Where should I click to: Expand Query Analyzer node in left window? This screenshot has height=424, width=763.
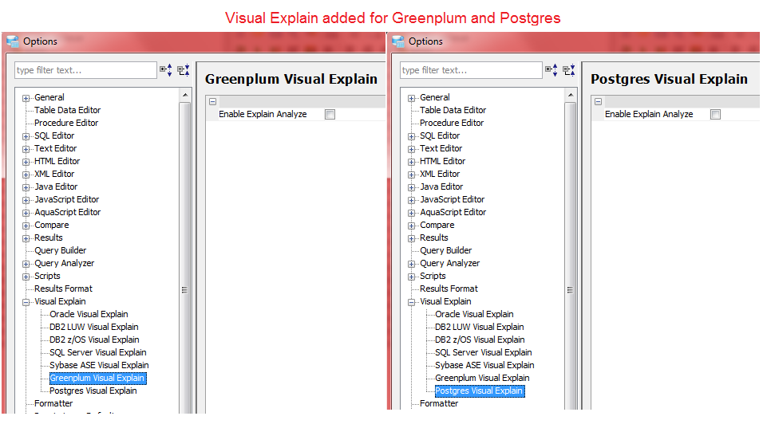click(x=26, y=264)
